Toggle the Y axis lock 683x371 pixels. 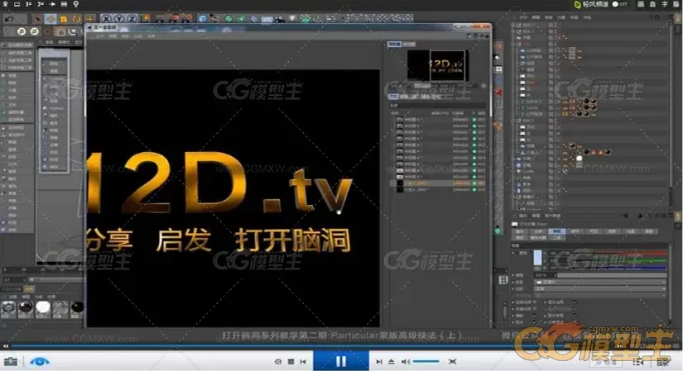click(x=119, y=19)
